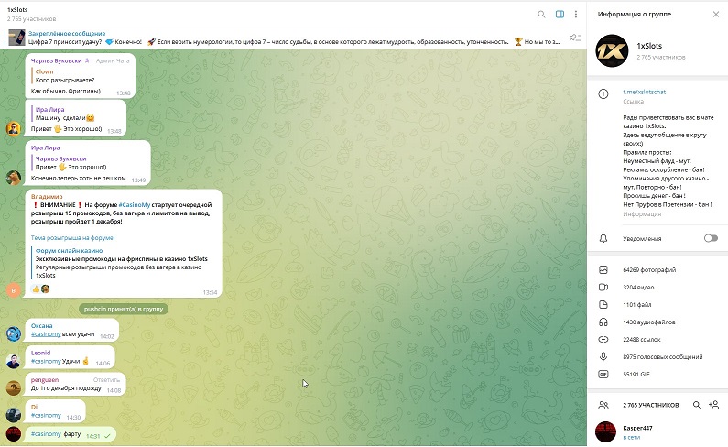Click the Reply button on pengueen's message
The width and height of the screenshot is (728, 447).
[x=106, y=380]
